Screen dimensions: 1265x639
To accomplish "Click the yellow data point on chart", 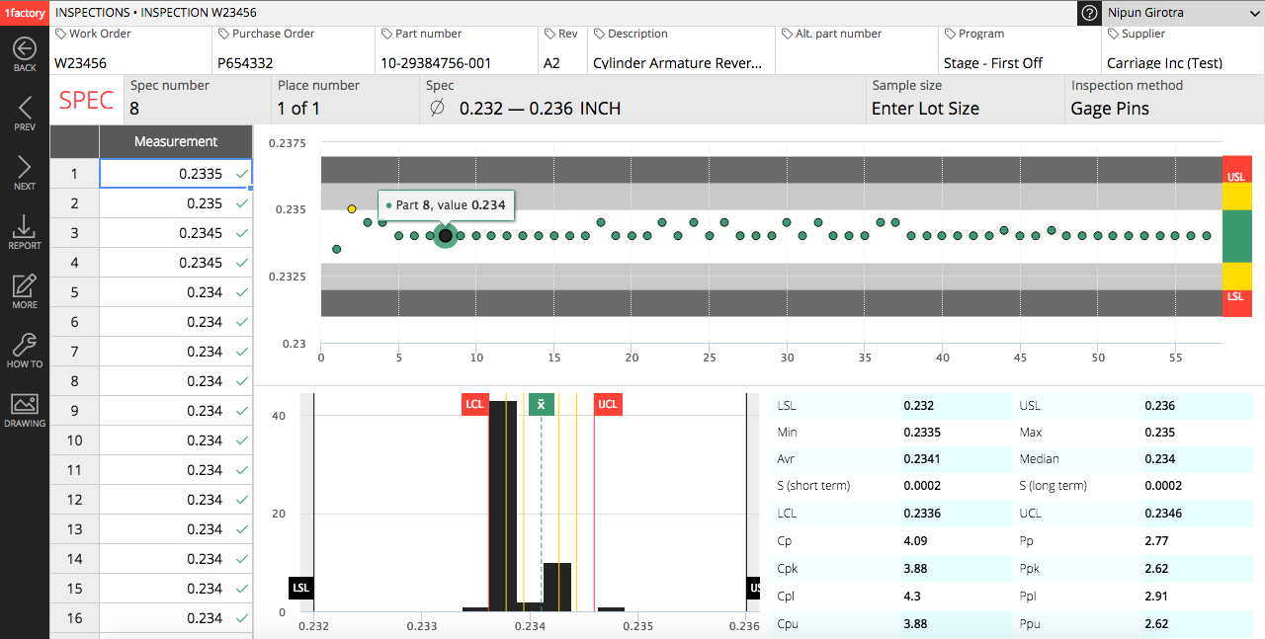I will 352,209.
